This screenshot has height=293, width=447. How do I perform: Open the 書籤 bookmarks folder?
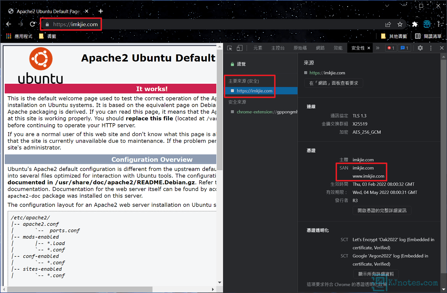coord(47,36)
